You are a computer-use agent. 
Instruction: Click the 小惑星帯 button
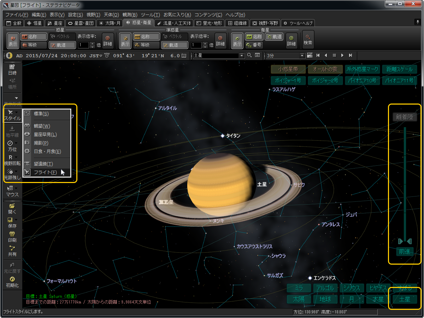click(x=288, y=69)
